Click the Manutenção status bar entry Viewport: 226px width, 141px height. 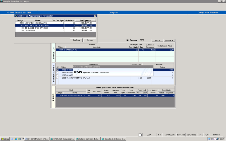click(191, 135)
